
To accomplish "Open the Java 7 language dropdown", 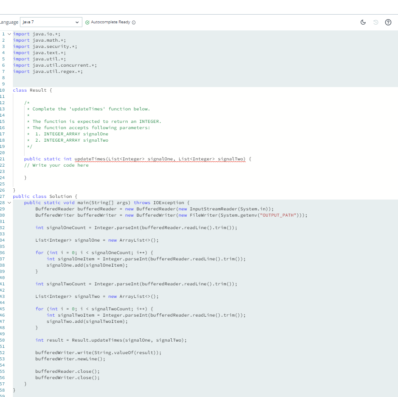I will [51, 22].
